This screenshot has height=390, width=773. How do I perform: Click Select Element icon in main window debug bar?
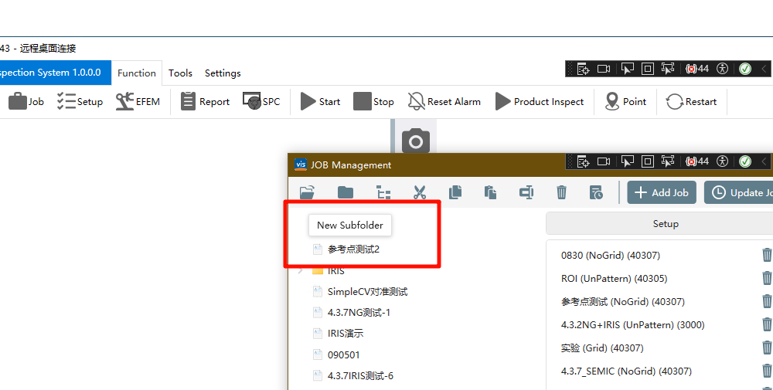coord(627,69)
